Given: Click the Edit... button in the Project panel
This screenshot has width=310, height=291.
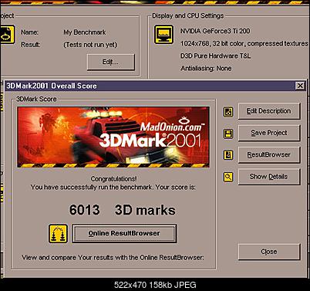Looking at the screenshot, I should [110, 62].
